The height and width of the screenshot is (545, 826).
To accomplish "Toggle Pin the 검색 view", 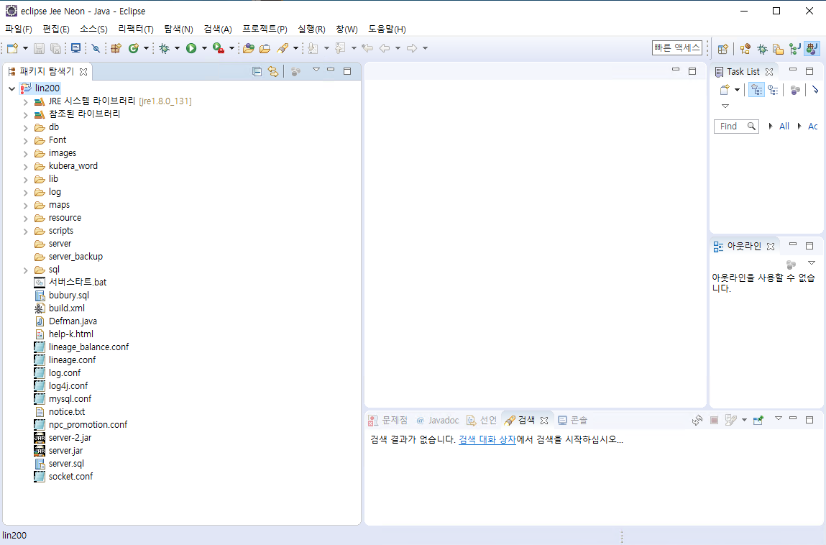I will coord(758,420).
